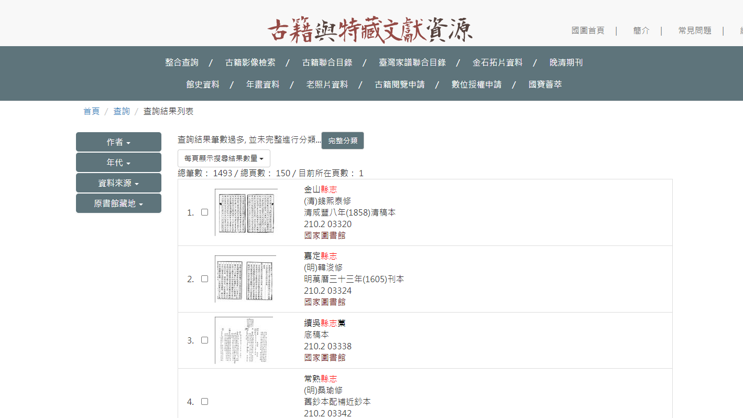Screen dimensions: 743x418
Task: Open 每頁顯示搜尋結果數量 dropdown
Action: pos(224,158)
